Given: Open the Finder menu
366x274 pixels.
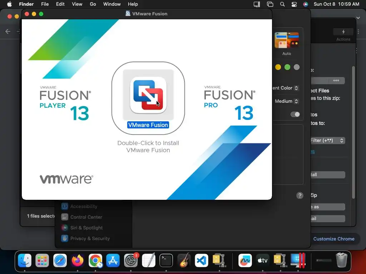Looking at the screenshot, I should tap(26, 4).
